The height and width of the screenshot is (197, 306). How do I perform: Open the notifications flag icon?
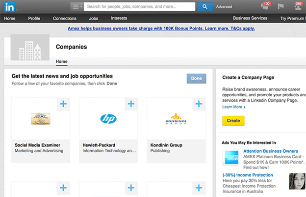(x=280, y=6)
